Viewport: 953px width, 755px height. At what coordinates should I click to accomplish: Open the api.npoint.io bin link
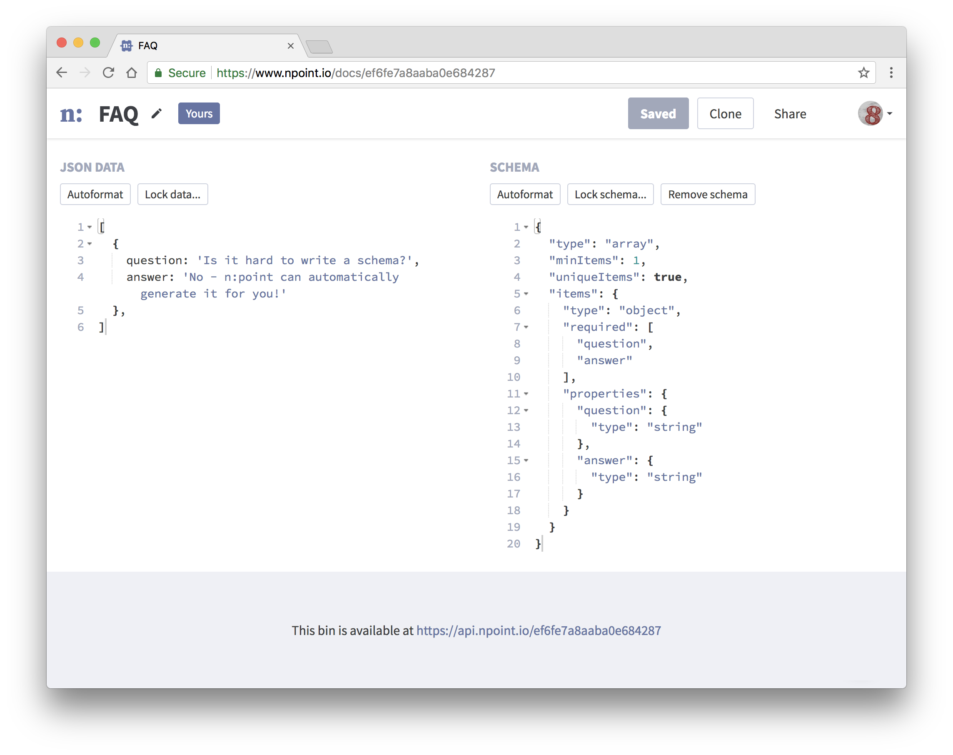click(x=538, y=630)
